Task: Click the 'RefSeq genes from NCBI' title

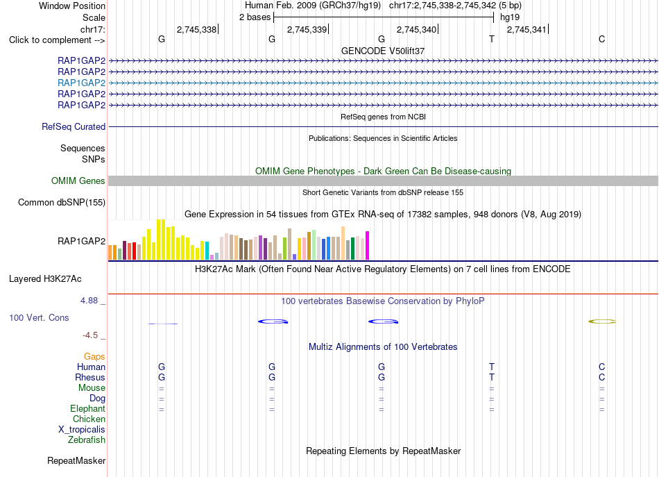Action: point(383,117)
